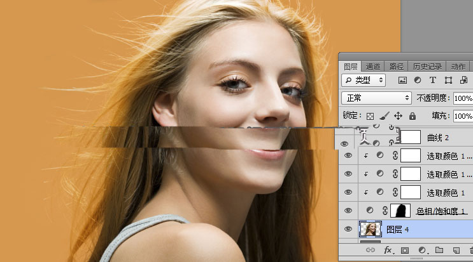This screenshot has height=262, width=473.
Task: Switch to the 历史记录 tab
Action: point(427,66)
